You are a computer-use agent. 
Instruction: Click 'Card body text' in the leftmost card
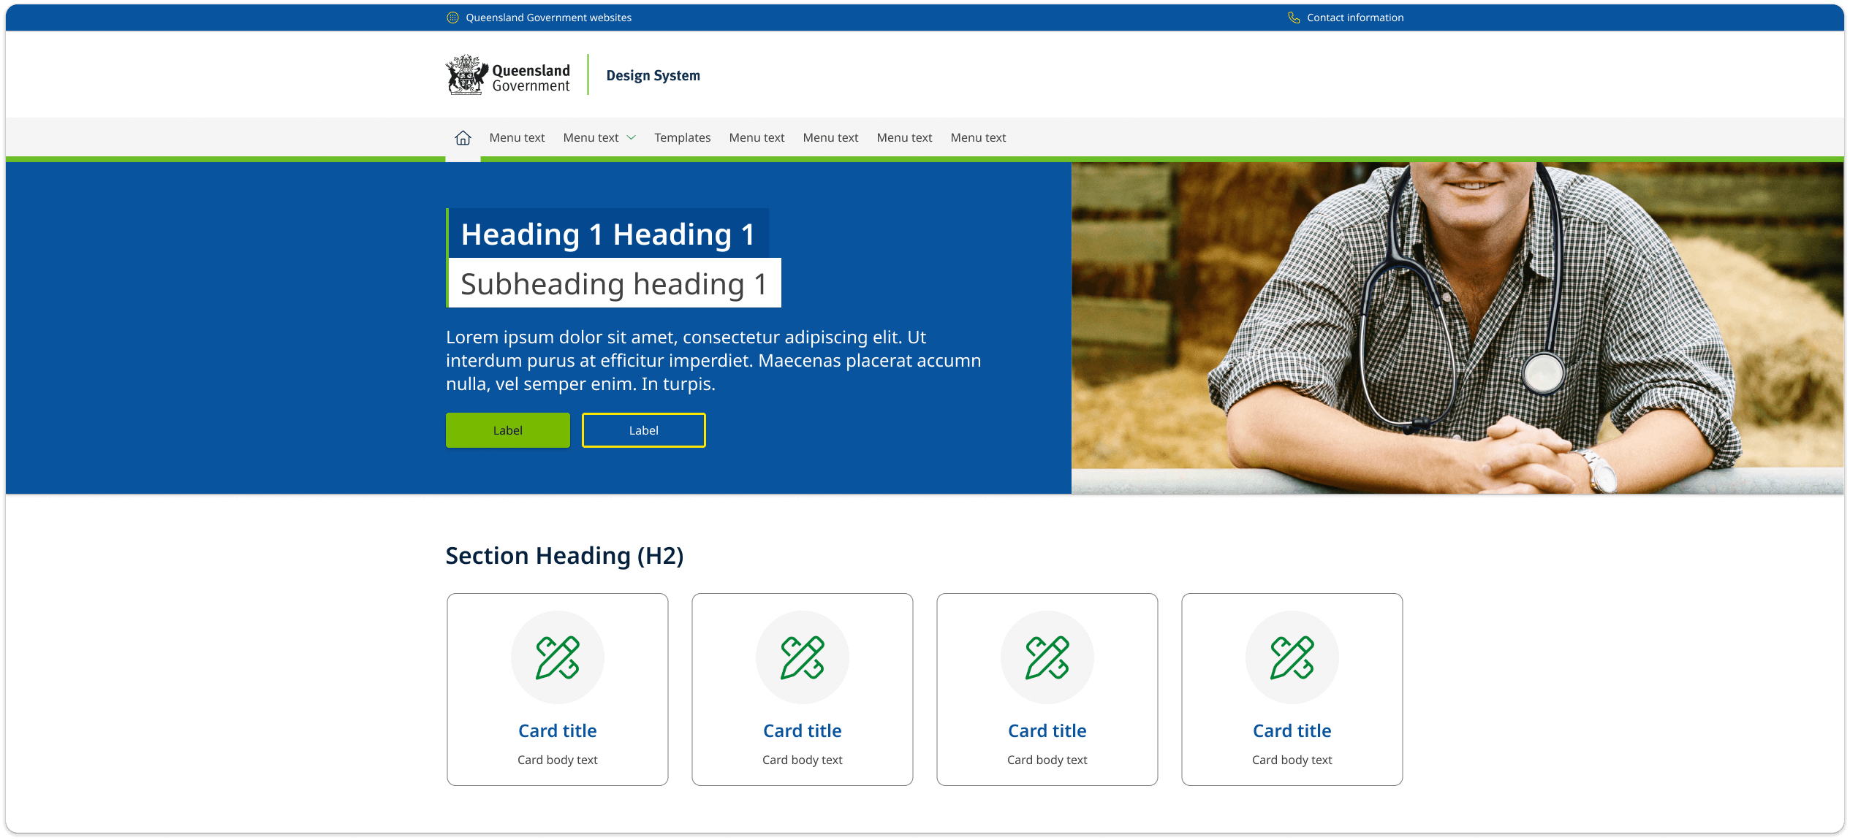558,760
